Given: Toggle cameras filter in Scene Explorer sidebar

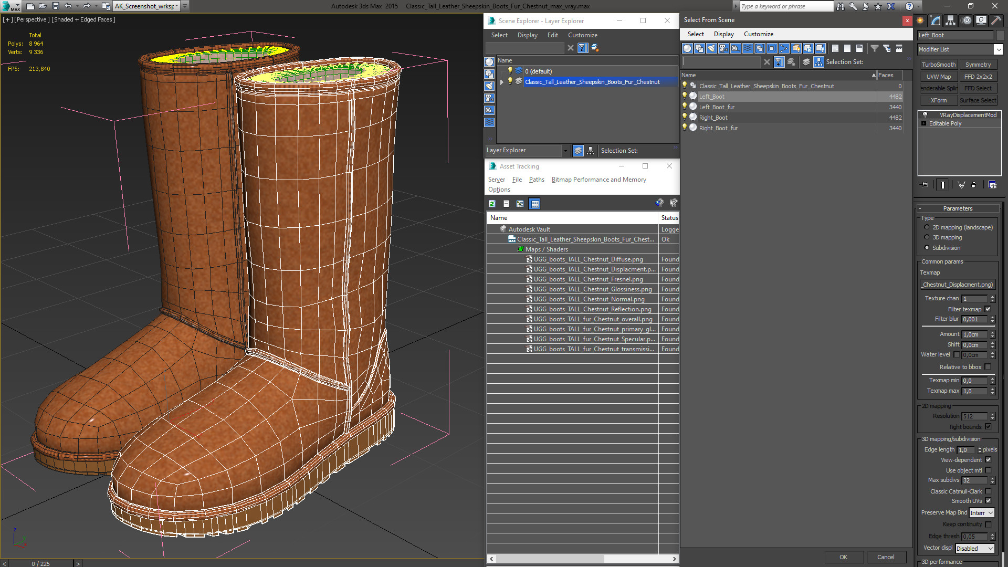Looking at the screenshot, I should [489, 98].
